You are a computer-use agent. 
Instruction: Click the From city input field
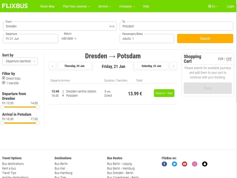pyautogui.click(x=60, y=26)
